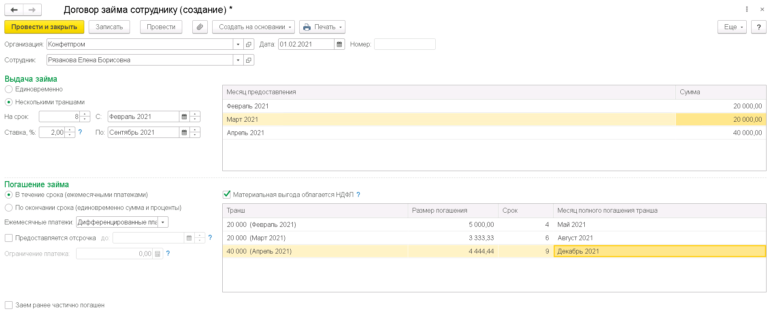Show help for Ограничение платежа

click(x=168, y=254)
